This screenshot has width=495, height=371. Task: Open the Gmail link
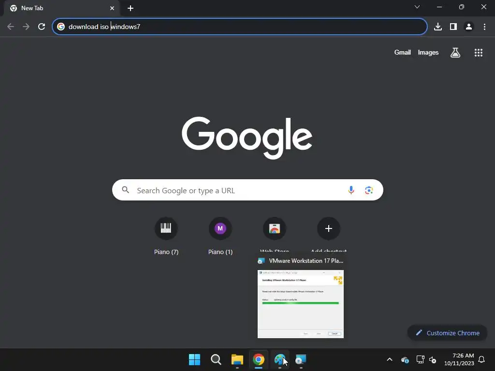(x=402, y=52)
